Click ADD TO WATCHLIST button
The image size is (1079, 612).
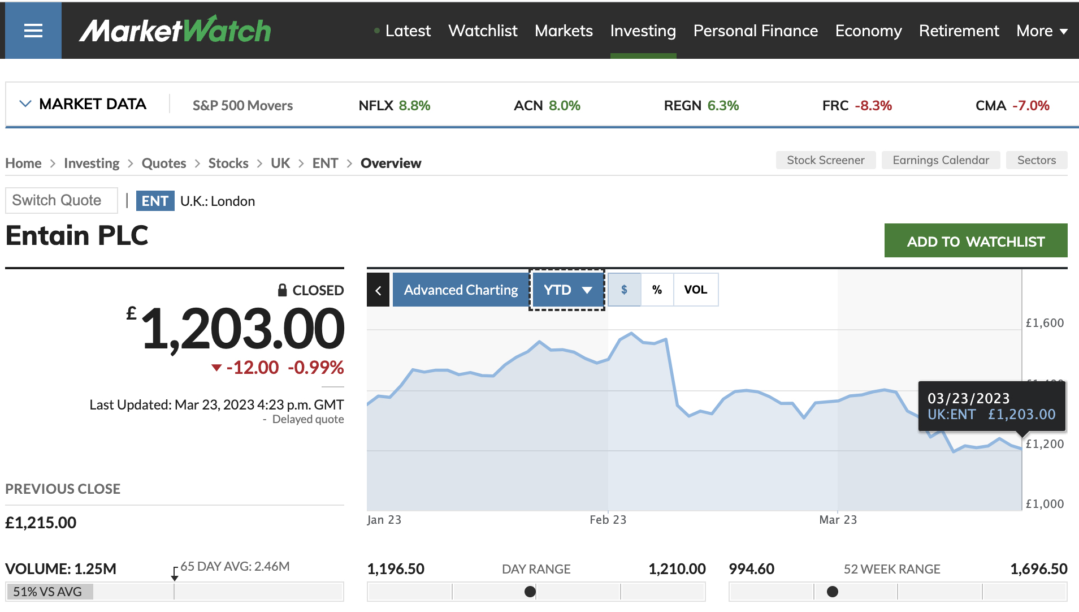click(976, 241)
